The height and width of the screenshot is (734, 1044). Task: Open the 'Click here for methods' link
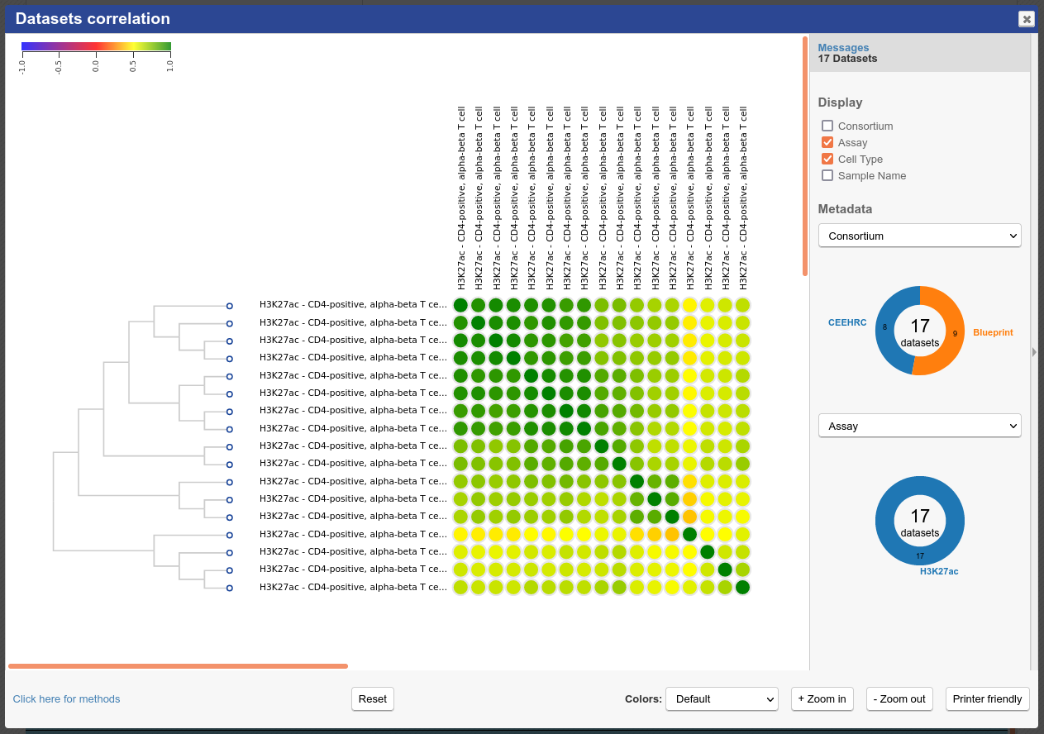click(66, 699)
